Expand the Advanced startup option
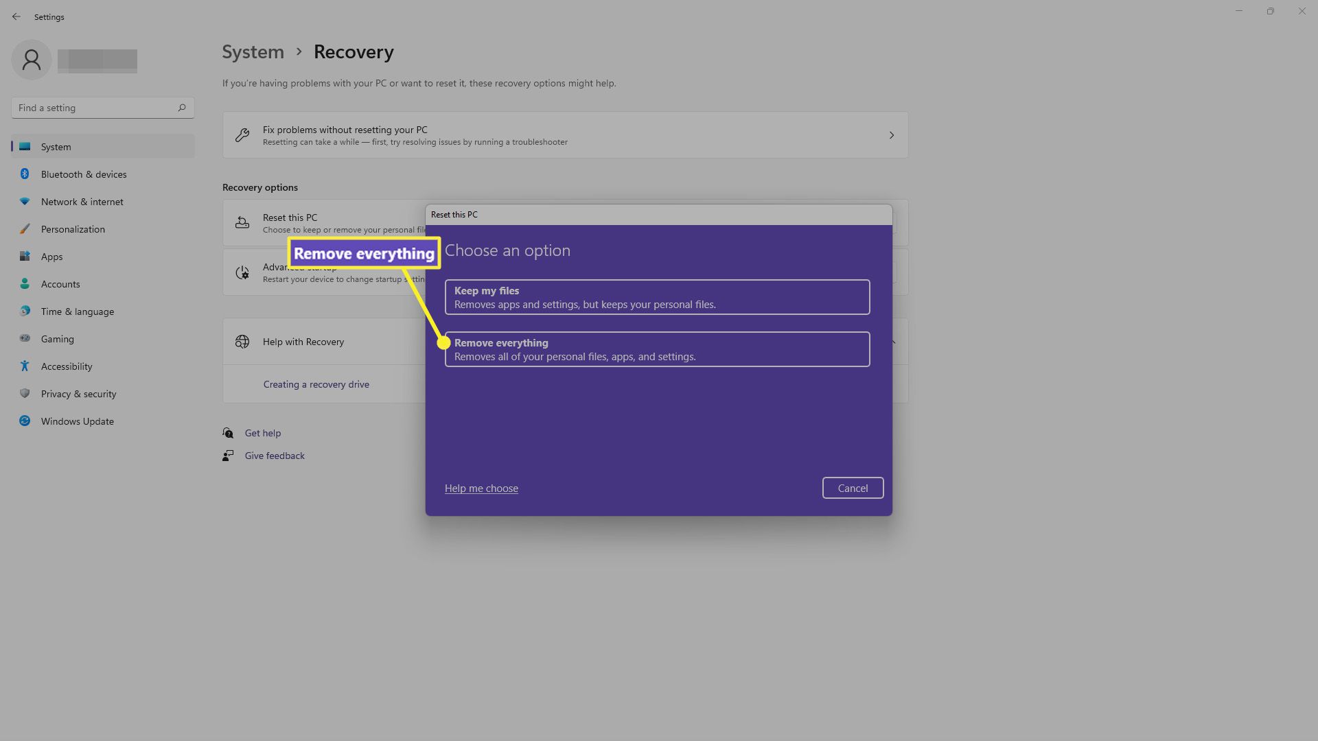1318x741 pixels. 892,272
